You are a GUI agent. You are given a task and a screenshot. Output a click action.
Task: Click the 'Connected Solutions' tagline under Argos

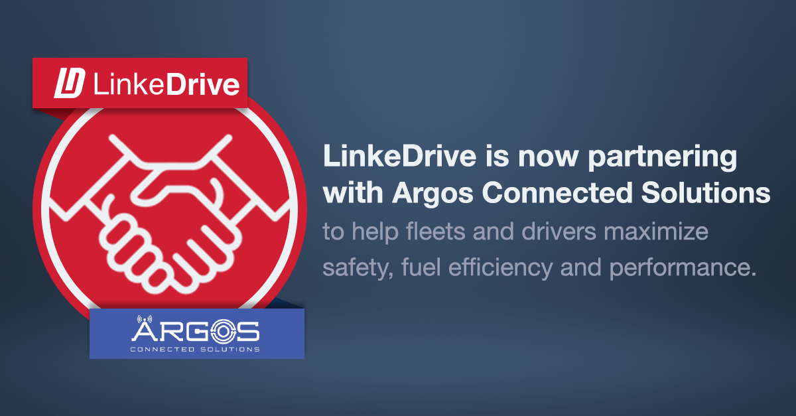click(x=195, y=349)
